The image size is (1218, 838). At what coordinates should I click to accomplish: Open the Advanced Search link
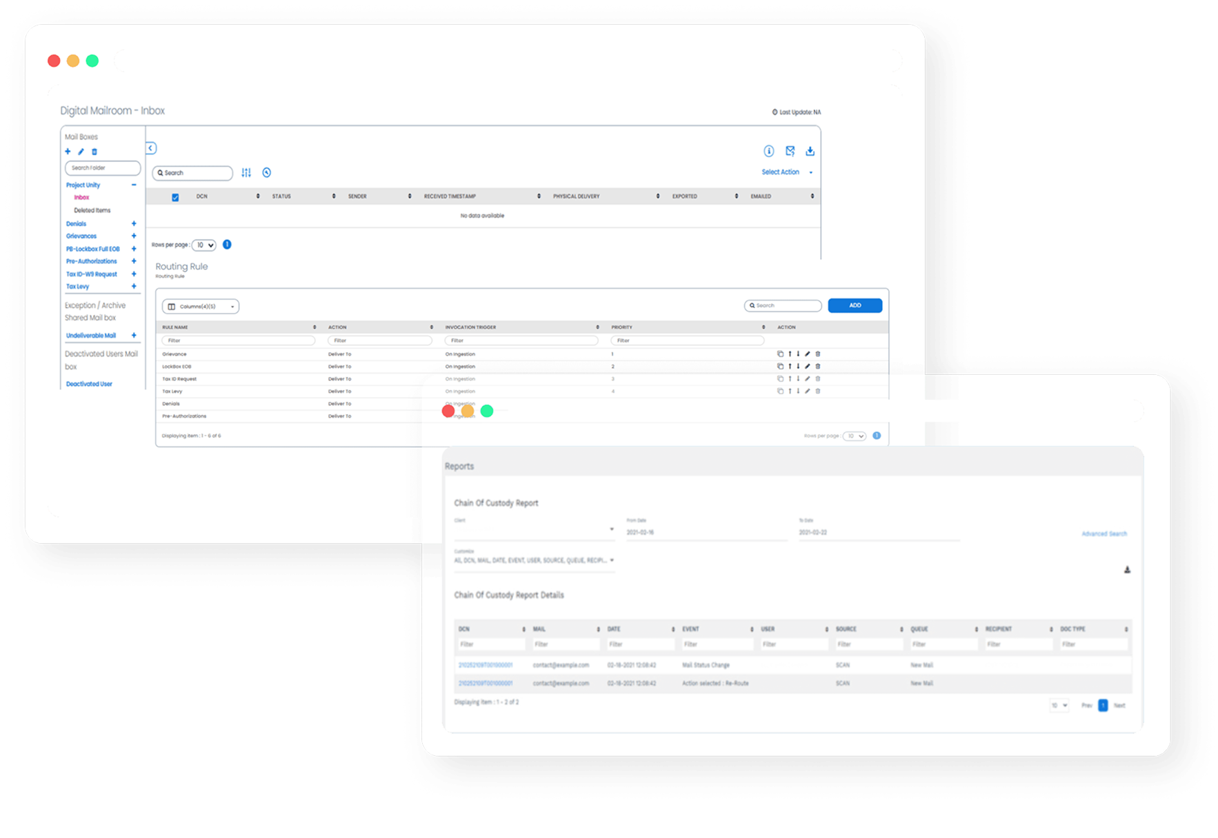click(1104, 533)
